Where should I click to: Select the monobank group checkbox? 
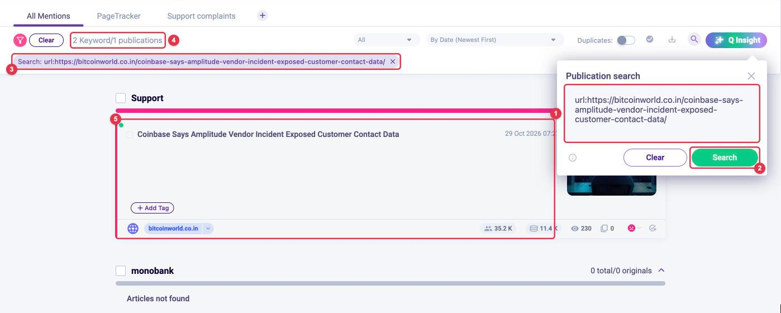pos(121,271)
